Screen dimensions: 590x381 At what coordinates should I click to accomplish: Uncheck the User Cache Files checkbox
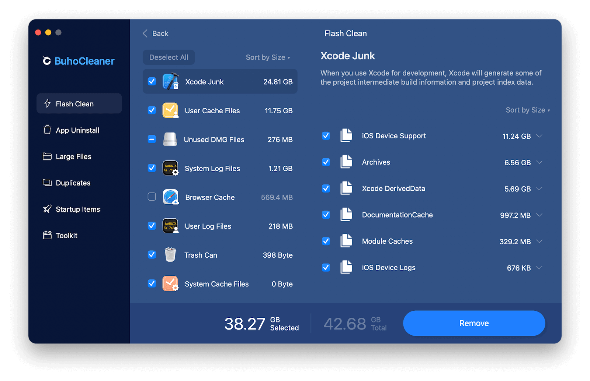coord(152,110)
